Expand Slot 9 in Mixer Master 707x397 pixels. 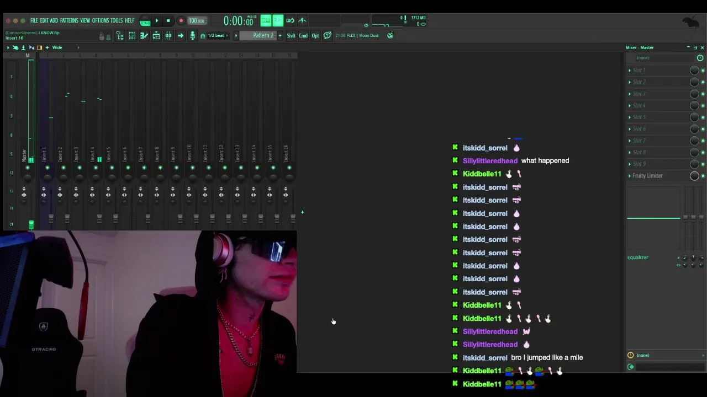coord(630,164)
